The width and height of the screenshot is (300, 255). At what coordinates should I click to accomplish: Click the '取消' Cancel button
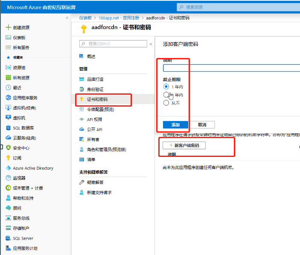pos(202,125)
